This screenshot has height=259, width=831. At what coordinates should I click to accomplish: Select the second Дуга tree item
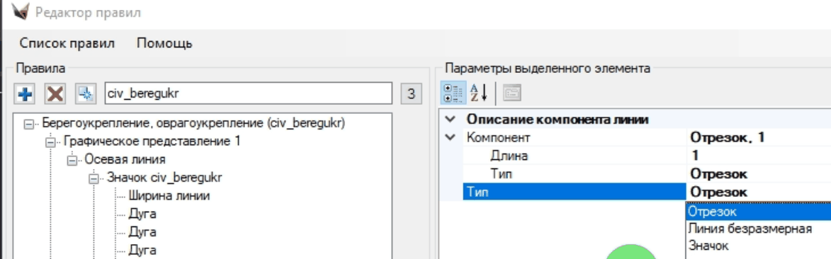(142, 232)
